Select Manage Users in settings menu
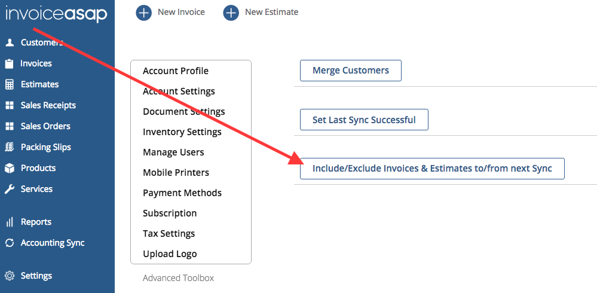The height and width of the screenshot is (293, 597). pos(173,152)
